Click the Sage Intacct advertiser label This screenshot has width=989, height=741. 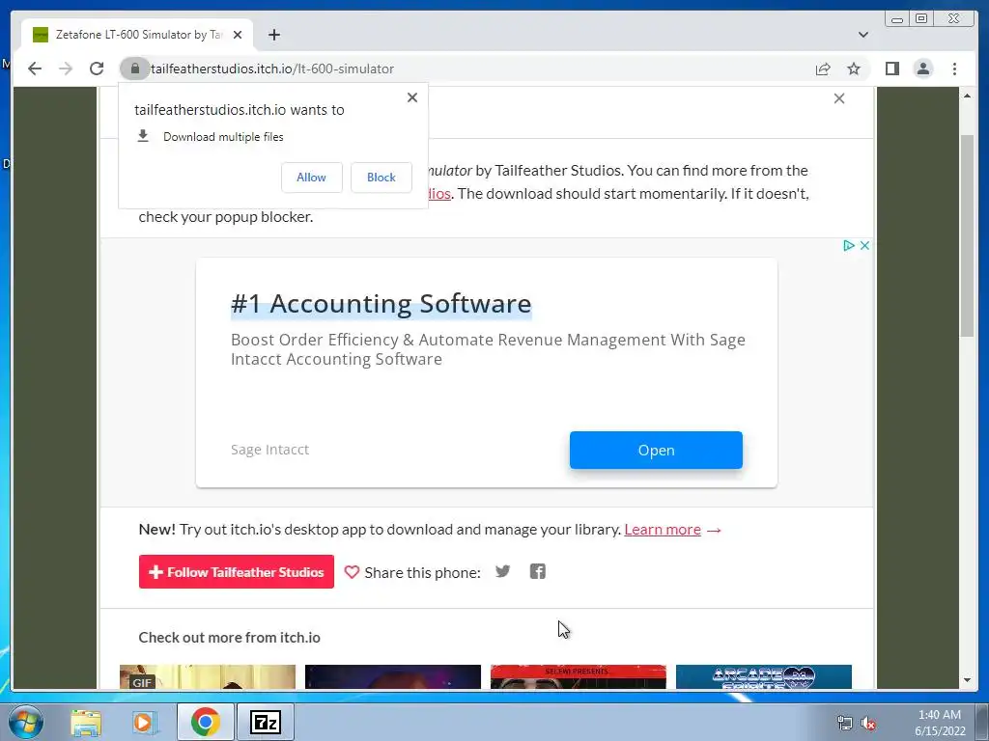coord(270,450)
